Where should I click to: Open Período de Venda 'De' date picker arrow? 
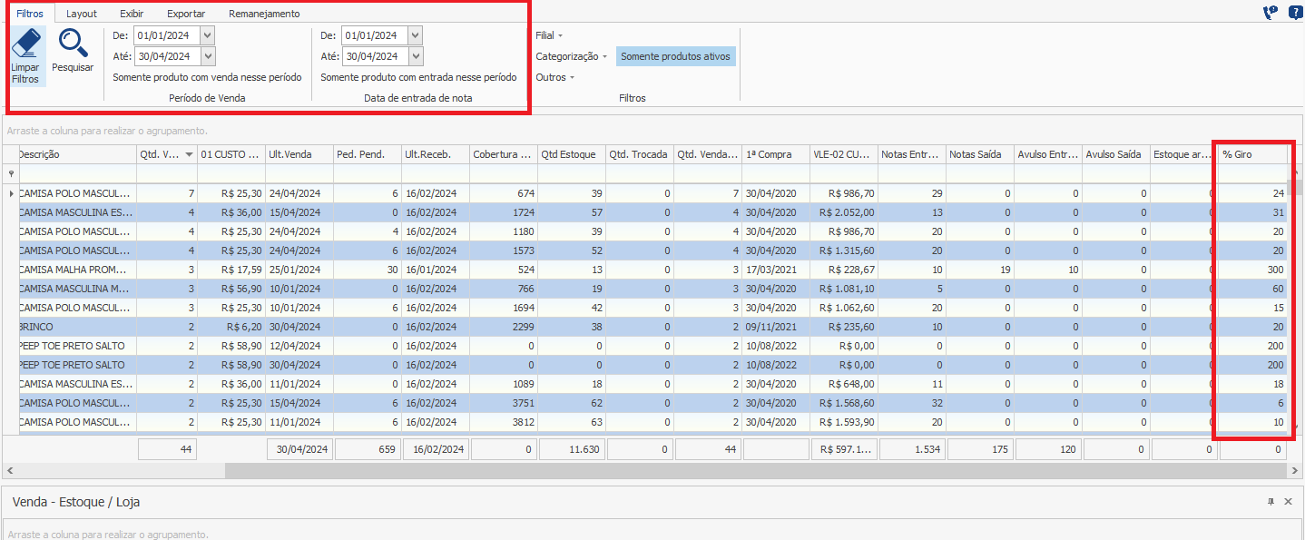point(208,35)
